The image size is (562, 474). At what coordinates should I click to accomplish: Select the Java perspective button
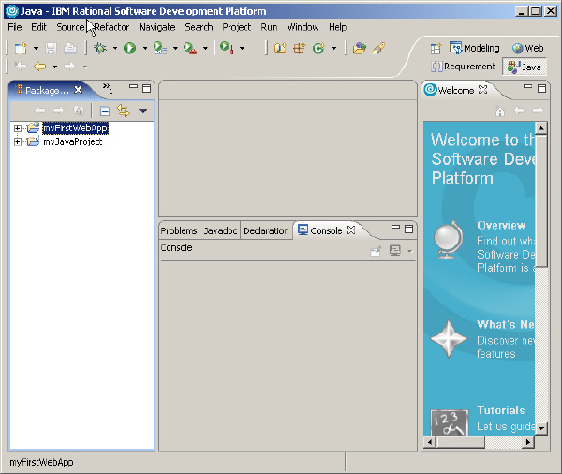point(525,67)
